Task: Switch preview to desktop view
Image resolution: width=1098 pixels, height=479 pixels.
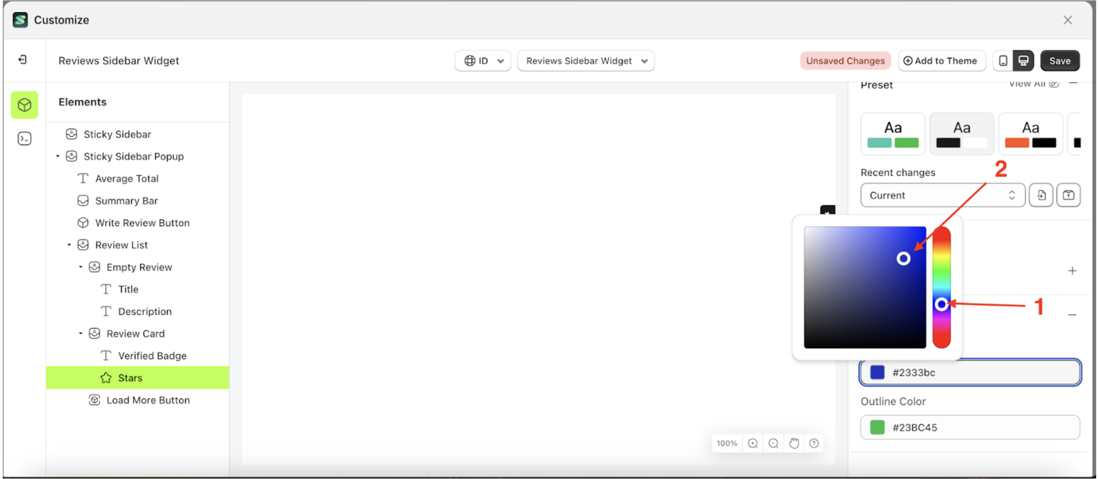Action: pyautogui.click(x=1024, y=60)
